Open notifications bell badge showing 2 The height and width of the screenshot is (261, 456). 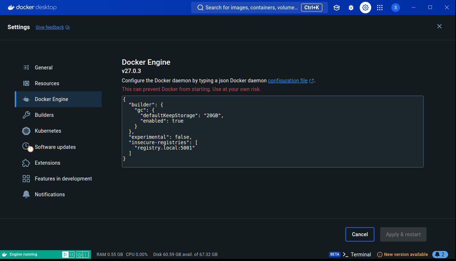[x=440, y=255]
